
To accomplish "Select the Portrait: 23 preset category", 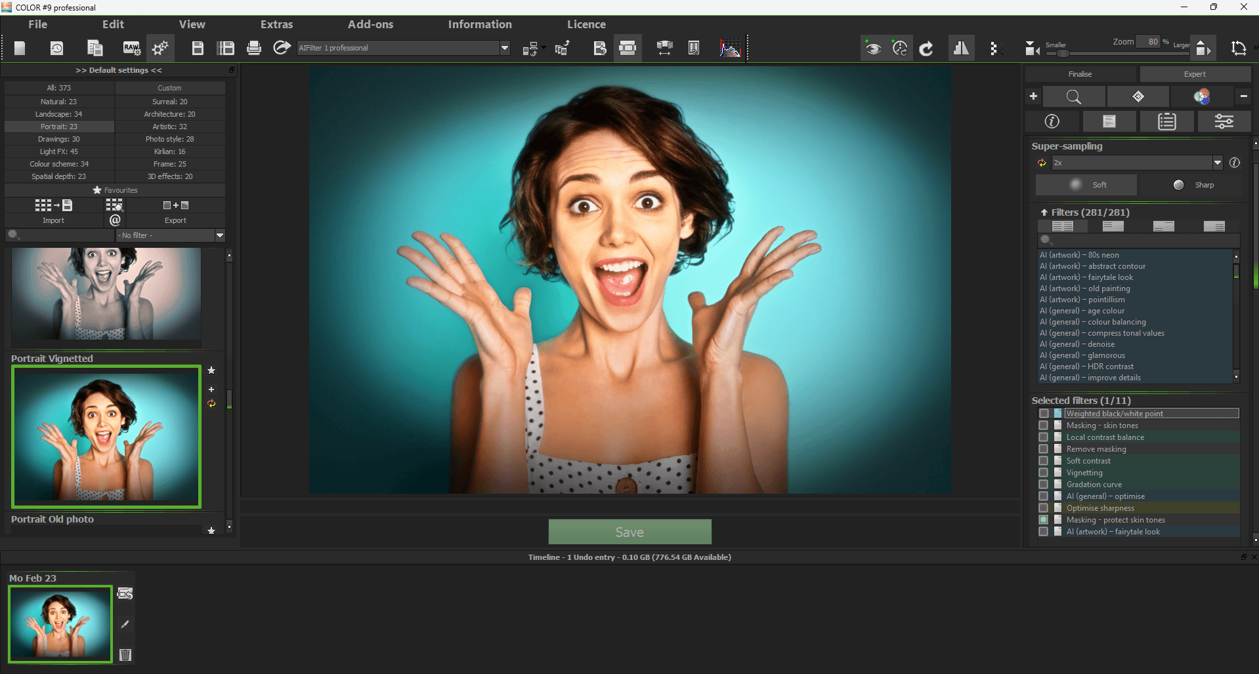I will click(x=59, y=127).
